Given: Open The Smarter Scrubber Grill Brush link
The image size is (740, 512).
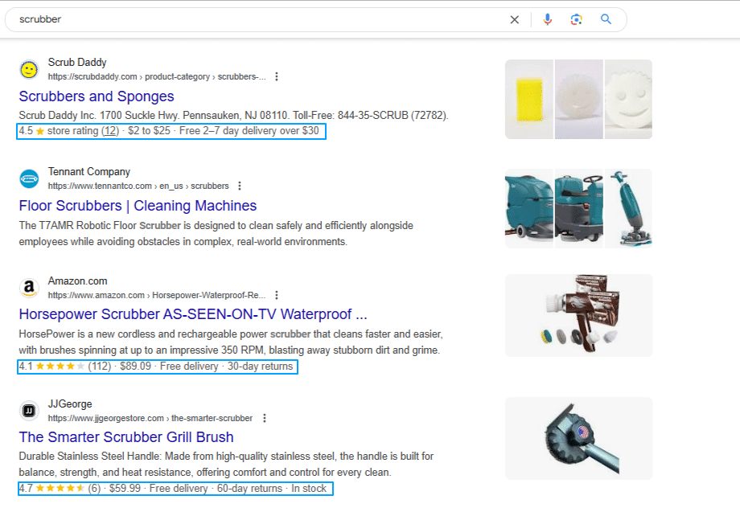Looking at the screenshot, I should (126, 437).
